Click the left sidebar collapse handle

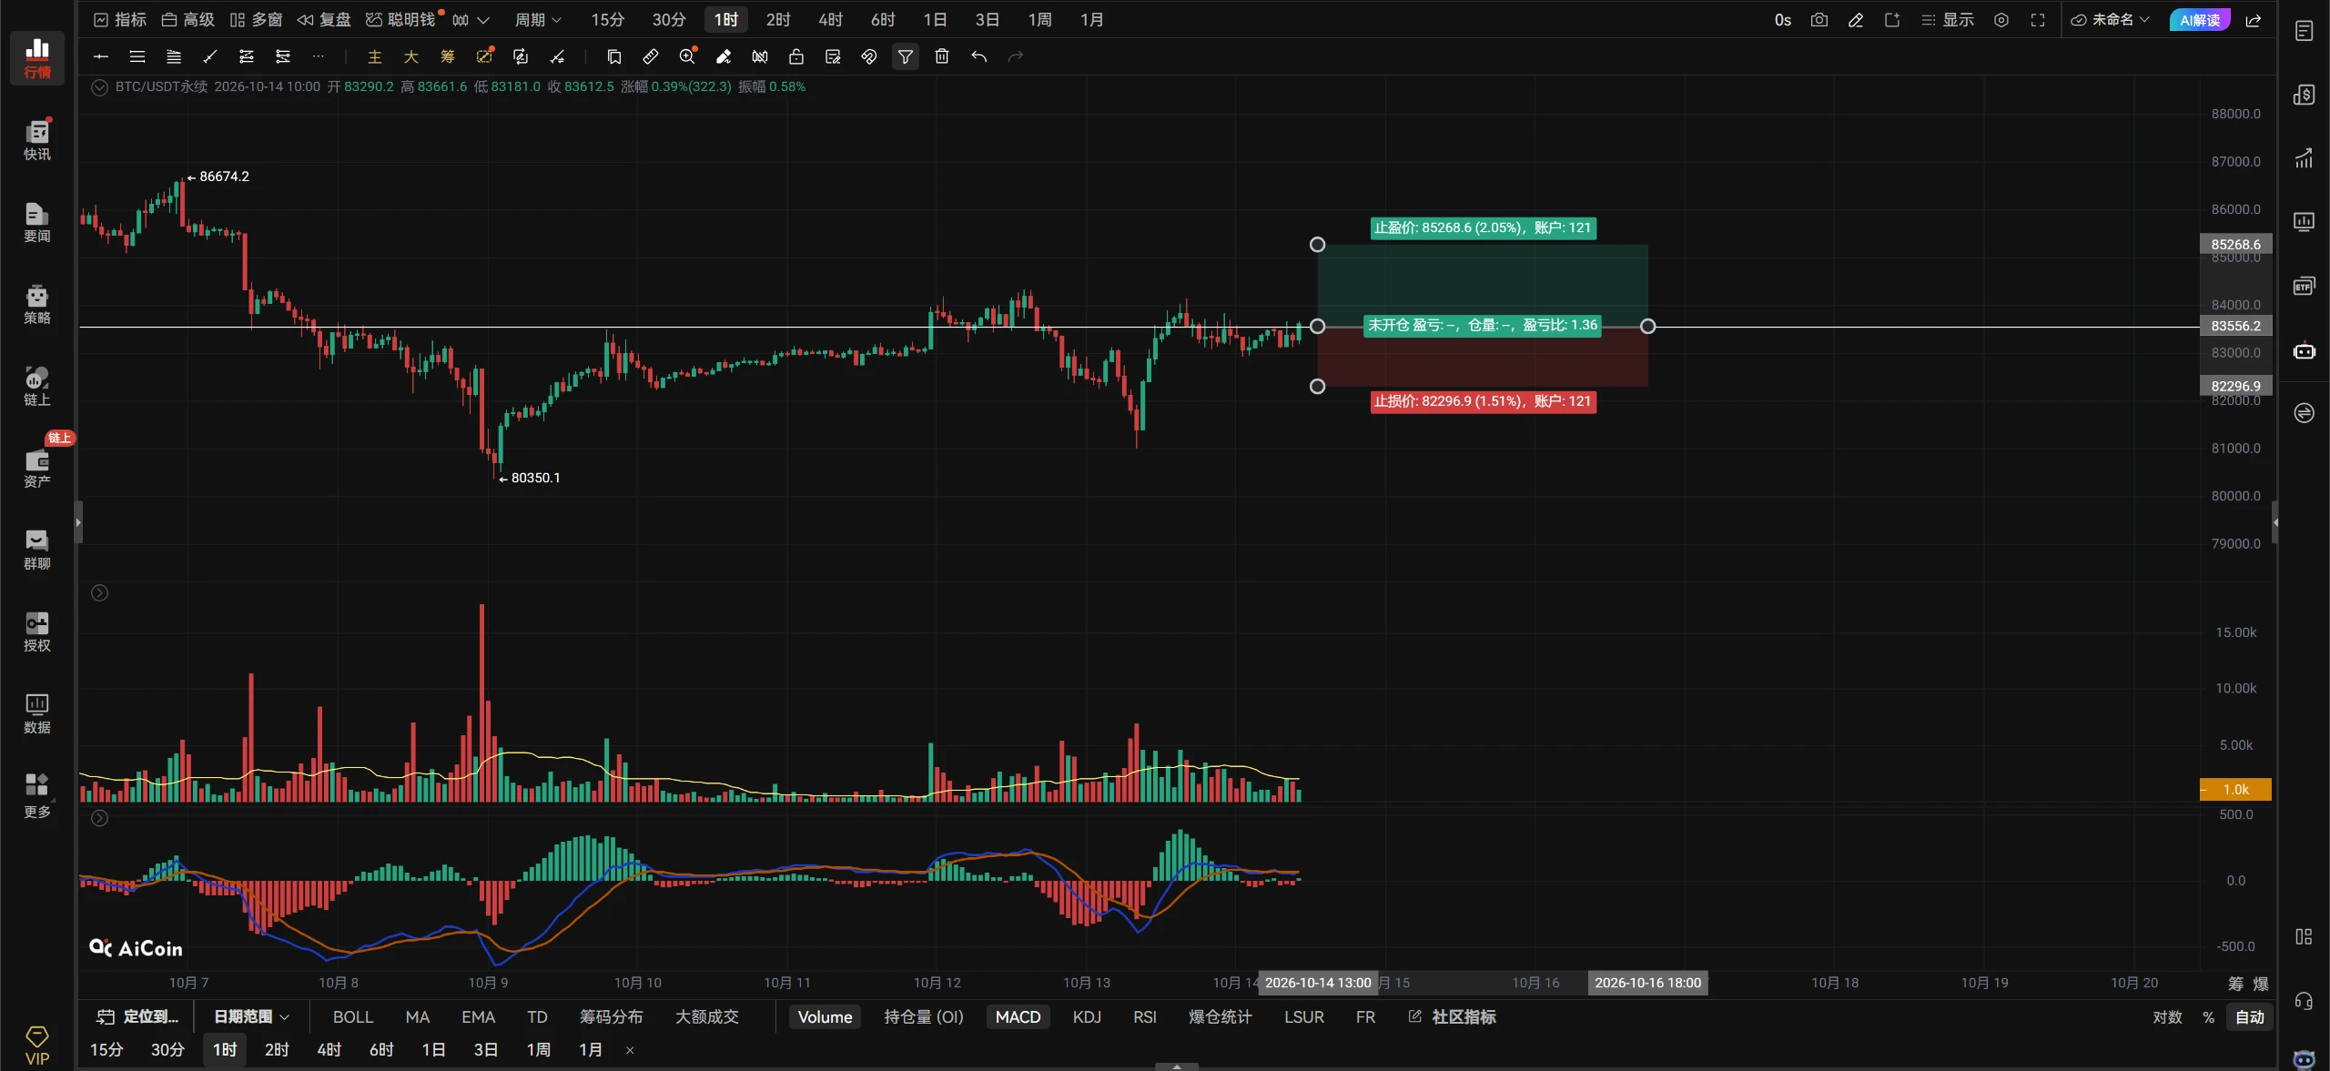(x=78, y=522)
